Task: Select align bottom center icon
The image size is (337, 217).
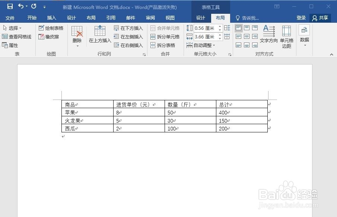Action: (x=247, y=45)
